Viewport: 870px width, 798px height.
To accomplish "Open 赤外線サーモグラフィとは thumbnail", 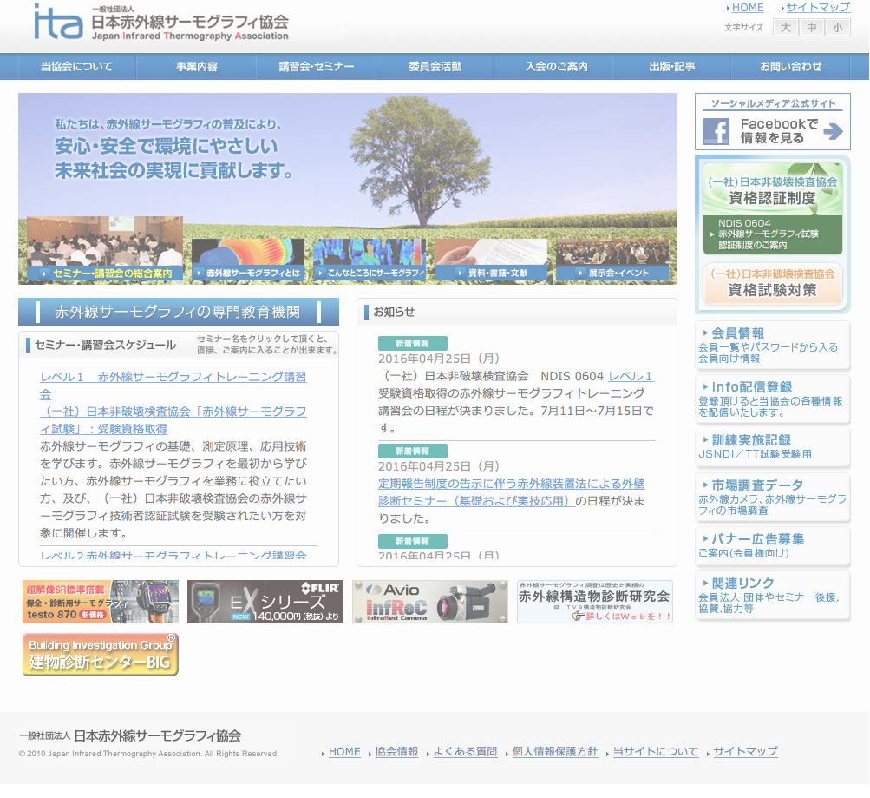I will coord(248,260).
